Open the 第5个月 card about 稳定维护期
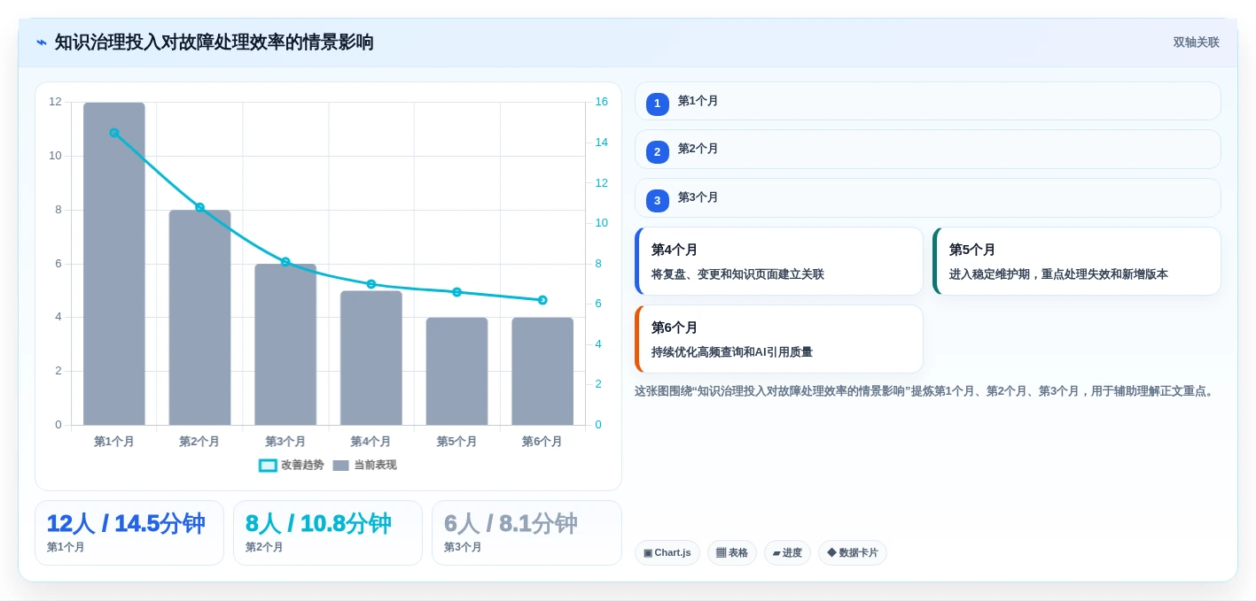This screenshot has height=601, width=1256. [1077, 261]
